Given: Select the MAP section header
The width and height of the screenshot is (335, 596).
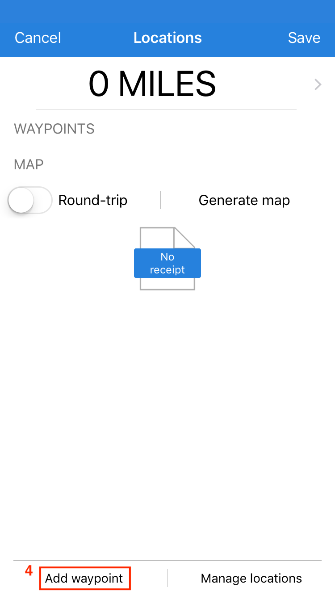Looking at the screenshot, I should (29, 164).
